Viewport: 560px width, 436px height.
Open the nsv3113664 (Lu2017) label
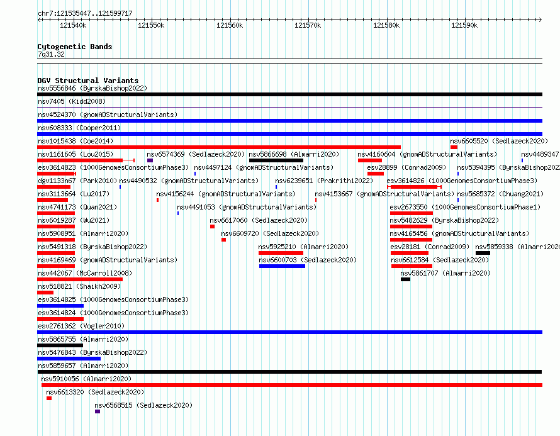(x=74, y=194)
